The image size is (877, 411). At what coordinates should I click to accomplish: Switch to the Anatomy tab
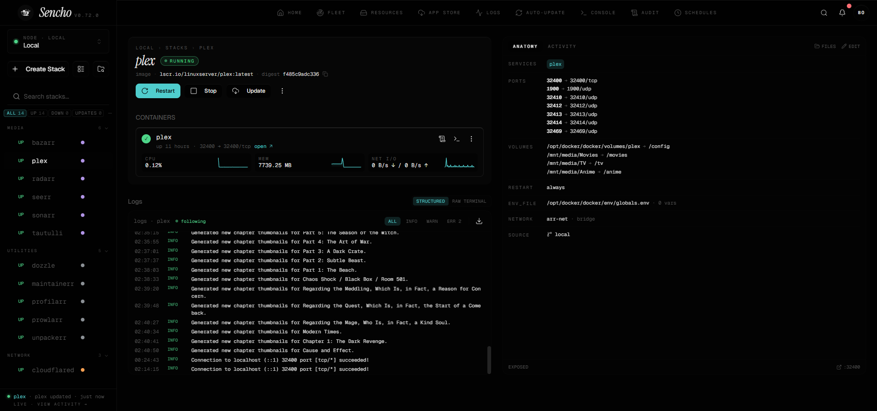[525, 47]
